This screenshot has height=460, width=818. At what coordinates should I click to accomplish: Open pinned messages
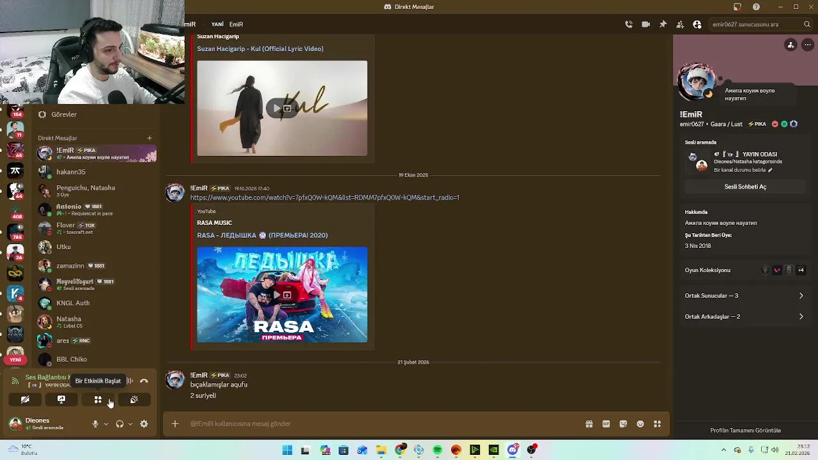(x=663, y=24)
